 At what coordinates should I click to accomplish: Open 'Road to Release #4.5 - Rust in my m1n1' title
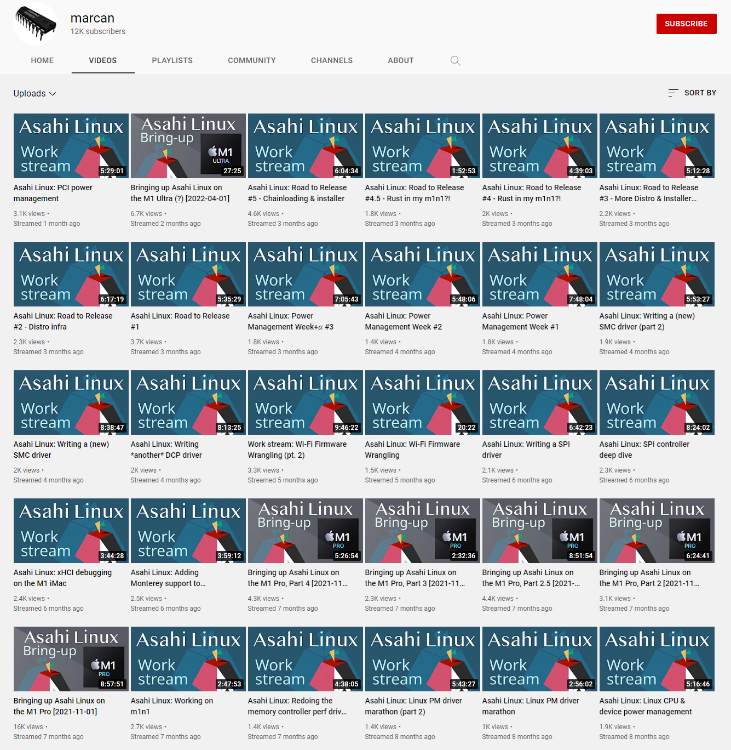[415, 193]
